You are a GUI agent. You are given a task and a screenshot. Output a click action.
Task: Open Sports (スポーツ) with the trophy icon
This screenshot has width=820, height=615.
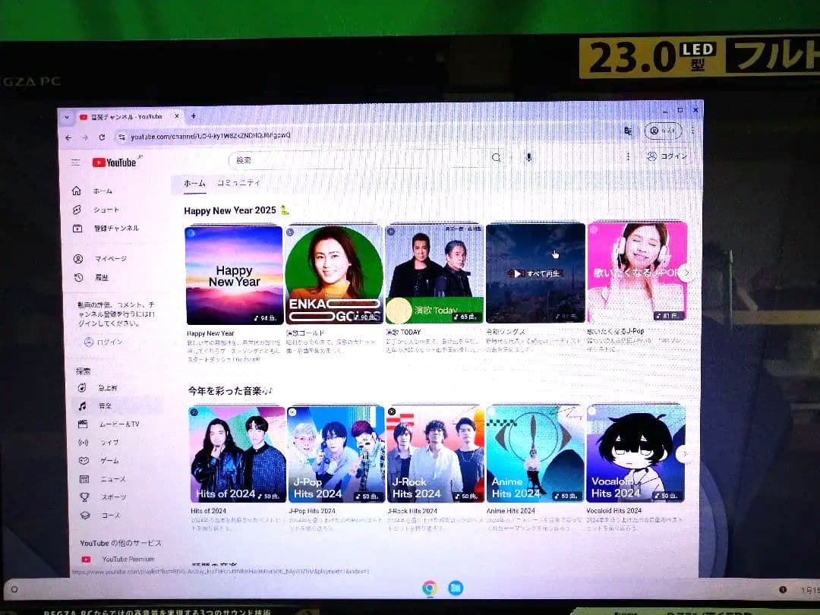pyautogui.click(x=112, y=497)
